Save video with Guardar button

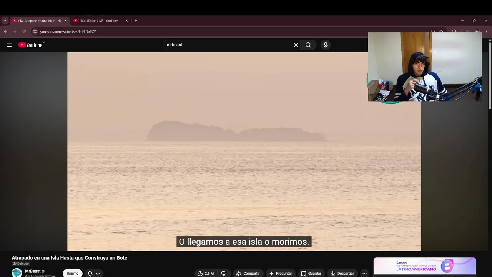(311, 274)
